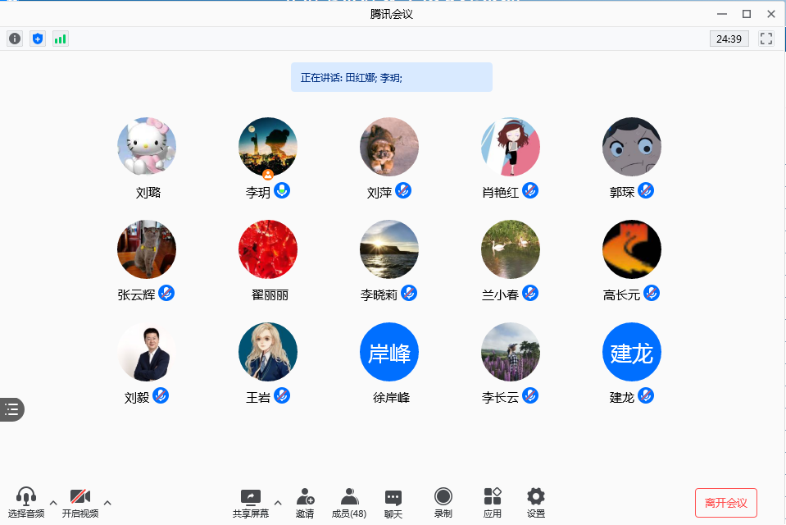Open the Chat (聊天) panel
786x525 pixels.
393,503
